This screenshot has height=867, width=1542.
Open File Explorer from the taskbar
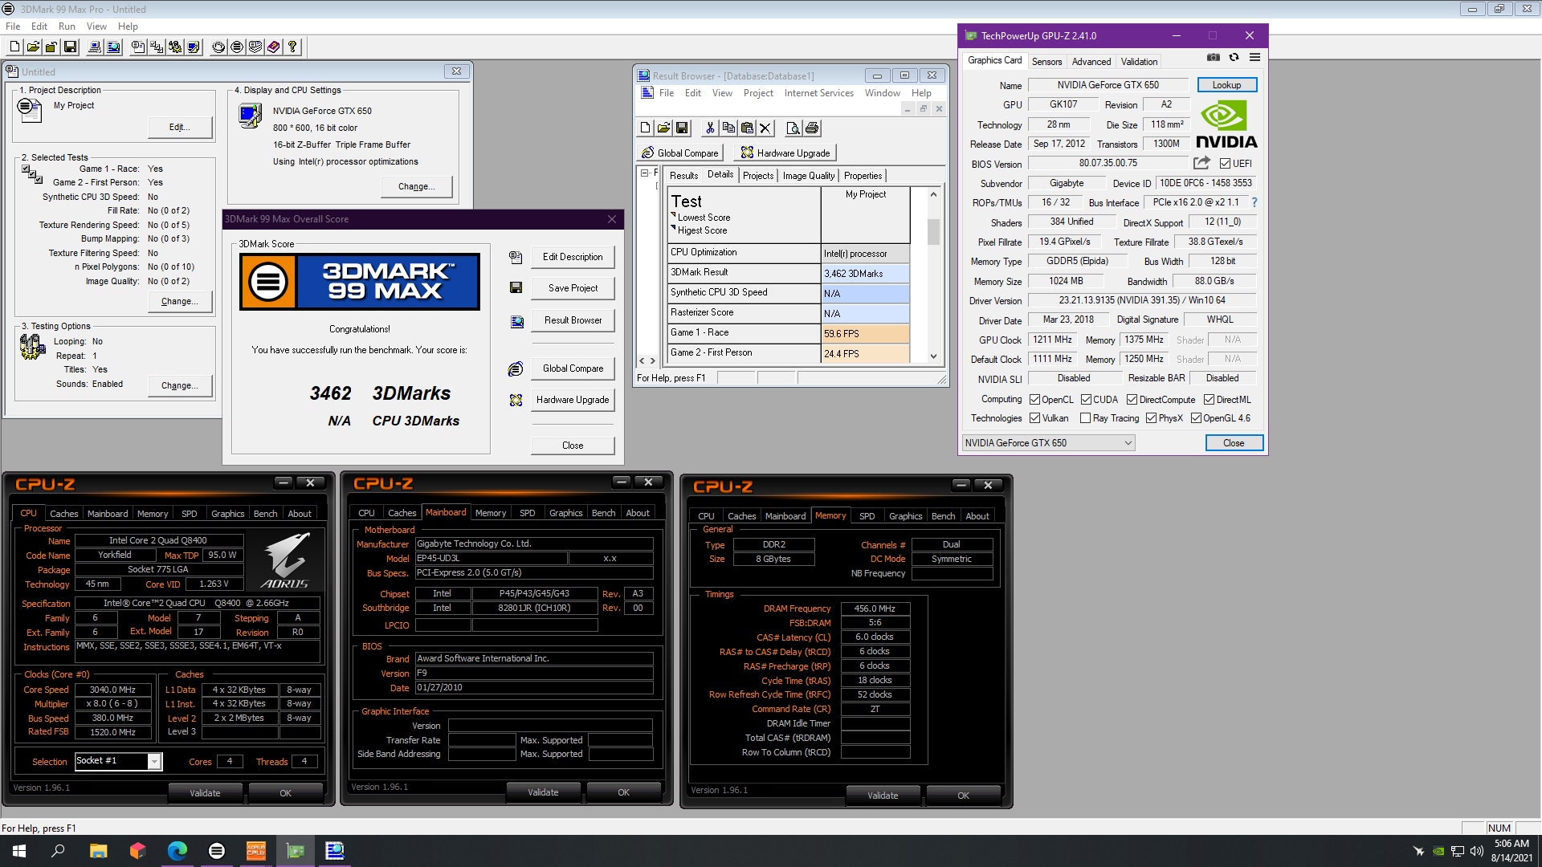98,851
